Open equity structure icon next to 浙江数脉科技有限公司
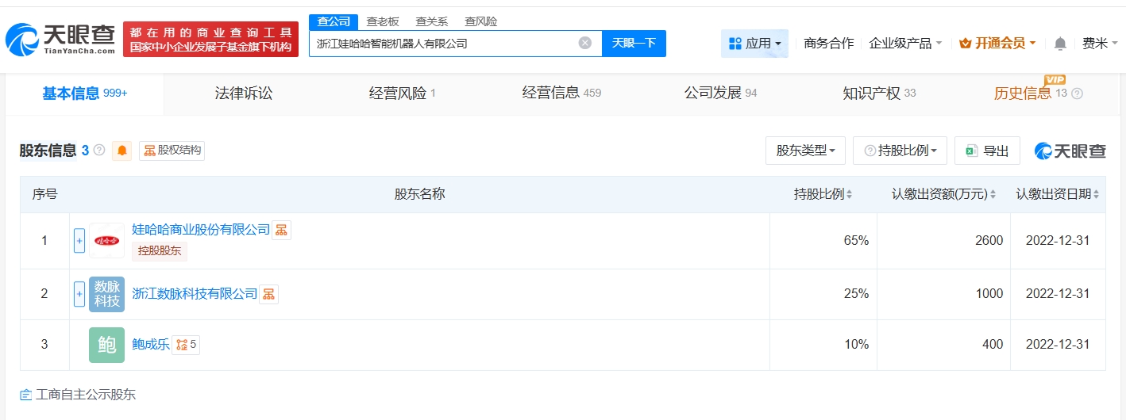The height and width of the screenshot is (420, 1126). (x=269, y=294)
